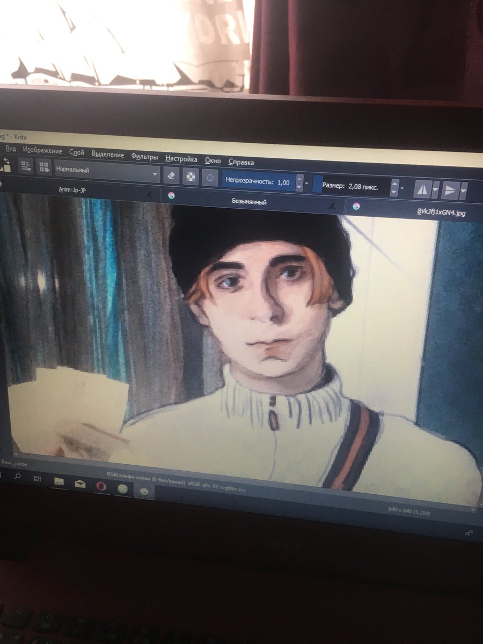Screen dimensions: 483x644
Task: Open Opera browser from the taskbar
Action: click(x=101, y=486)
